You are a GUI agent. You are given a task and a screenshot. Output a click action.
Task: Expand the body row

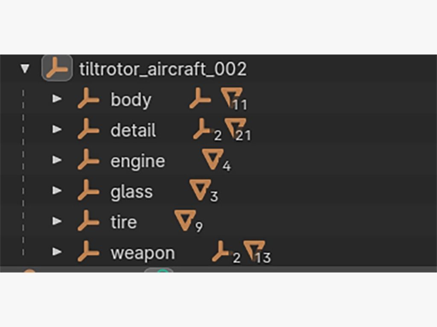(57, 99)
